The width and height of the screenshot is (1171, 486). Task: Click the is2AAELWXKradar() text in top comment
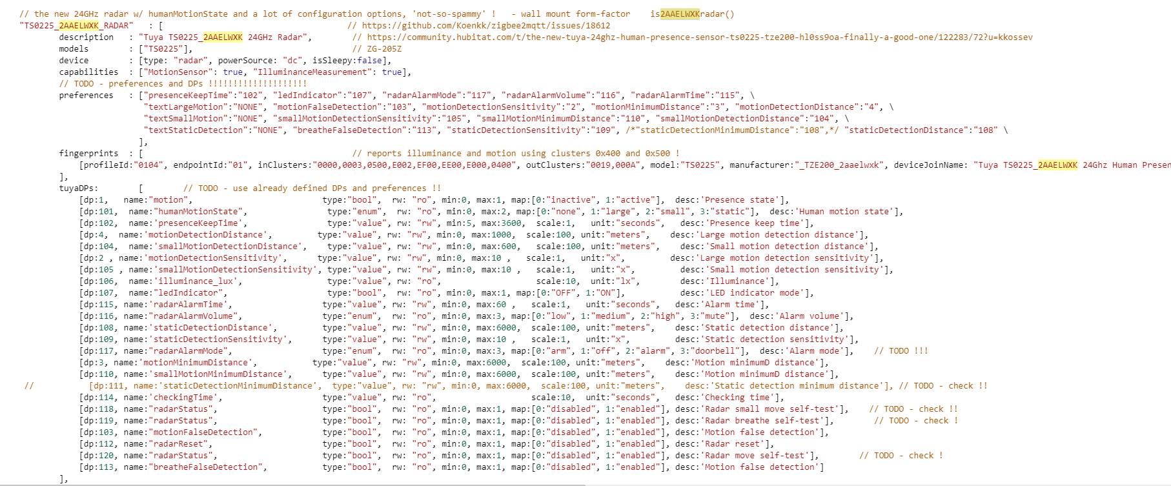(692, 14)
